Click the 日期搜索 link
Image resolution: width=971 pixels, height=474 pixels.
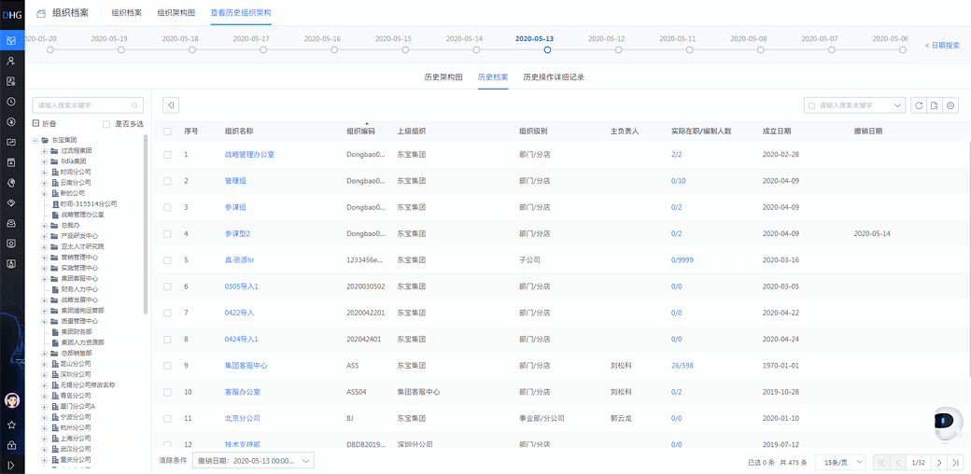click(x=942, y=45)
